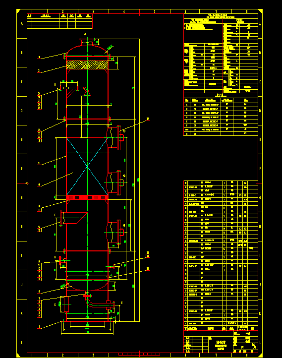Click the row of red boxes on bottom border

(x=139, y=354)
